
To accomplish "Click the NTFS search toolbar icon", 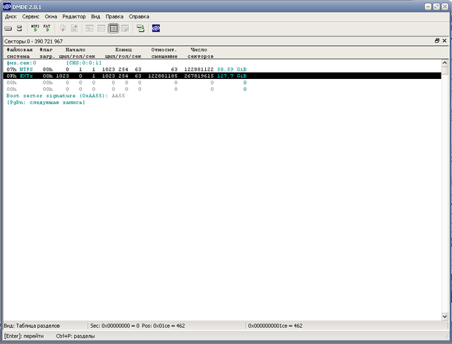I will pyautogui.click(x=35, y=28).
